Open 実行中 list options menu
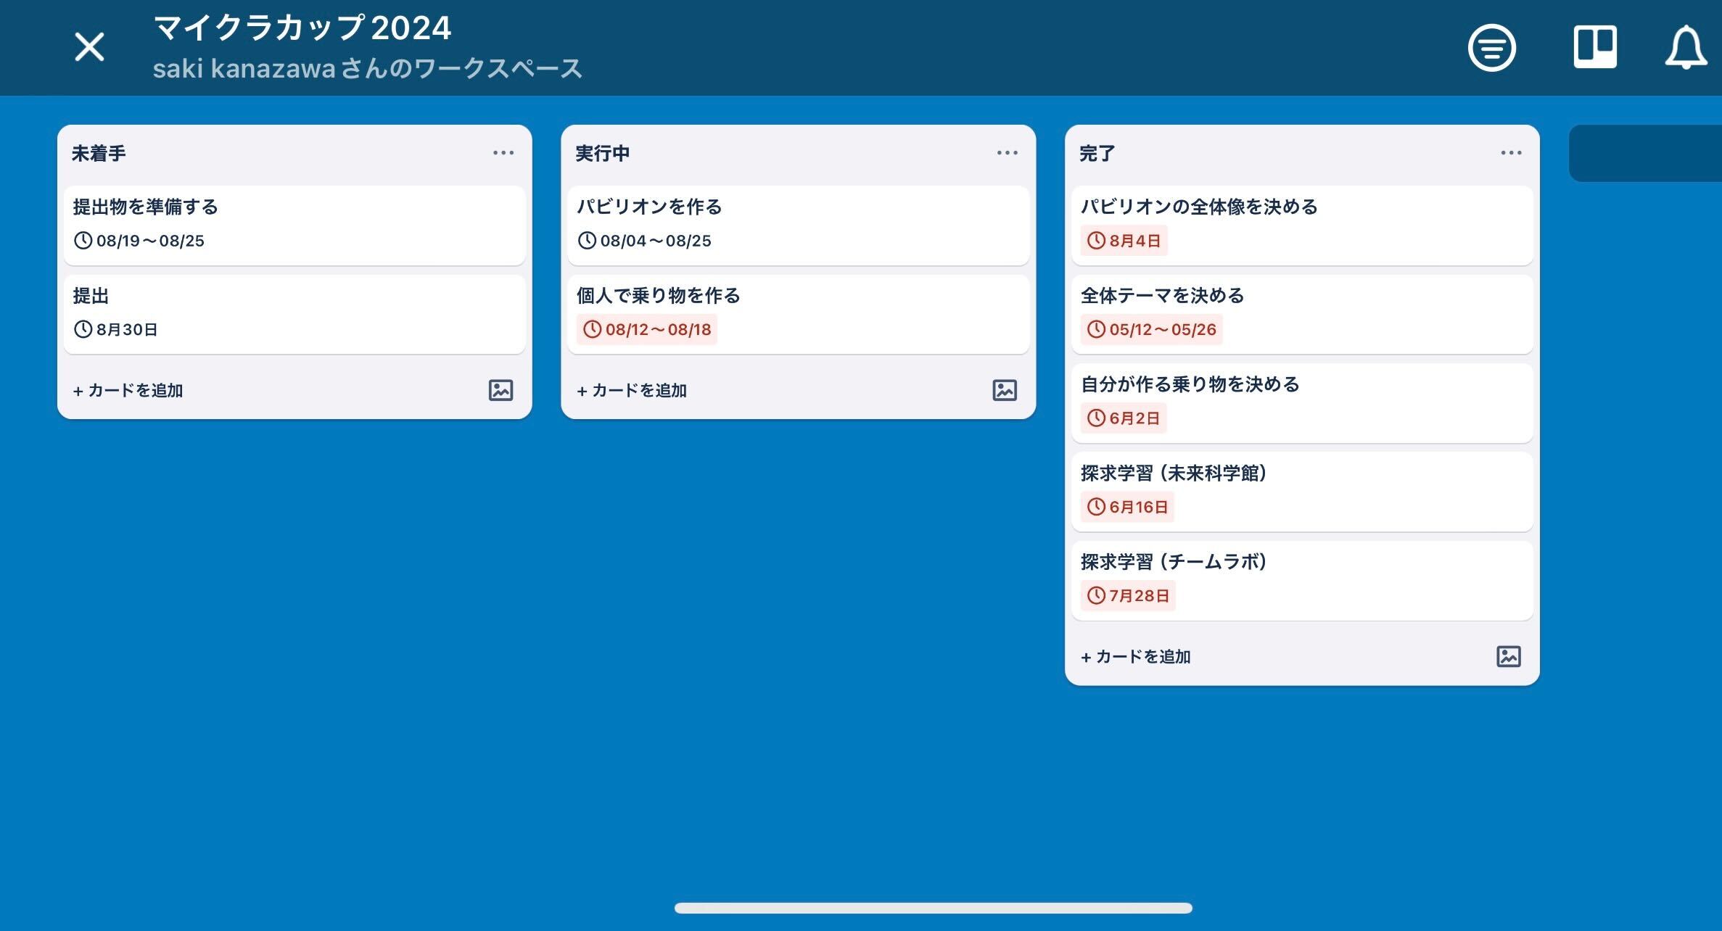The height and width of the screenshot is (931, 1722). pos(1007,153)
